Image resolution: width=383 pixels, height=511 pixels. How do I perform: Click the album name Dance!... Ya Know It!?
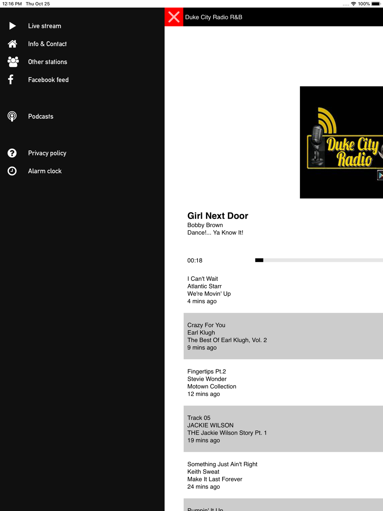(x=215, y=233)
